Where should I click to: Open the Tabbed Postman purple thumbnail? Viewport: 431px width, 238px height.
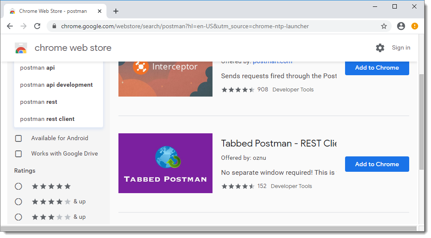pos(165,163)
